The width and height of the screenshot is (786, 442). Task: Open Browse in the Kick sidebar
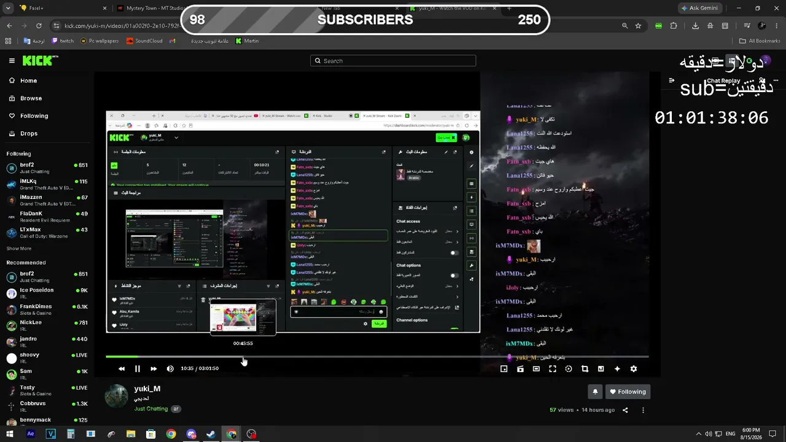tap(31, 98)
